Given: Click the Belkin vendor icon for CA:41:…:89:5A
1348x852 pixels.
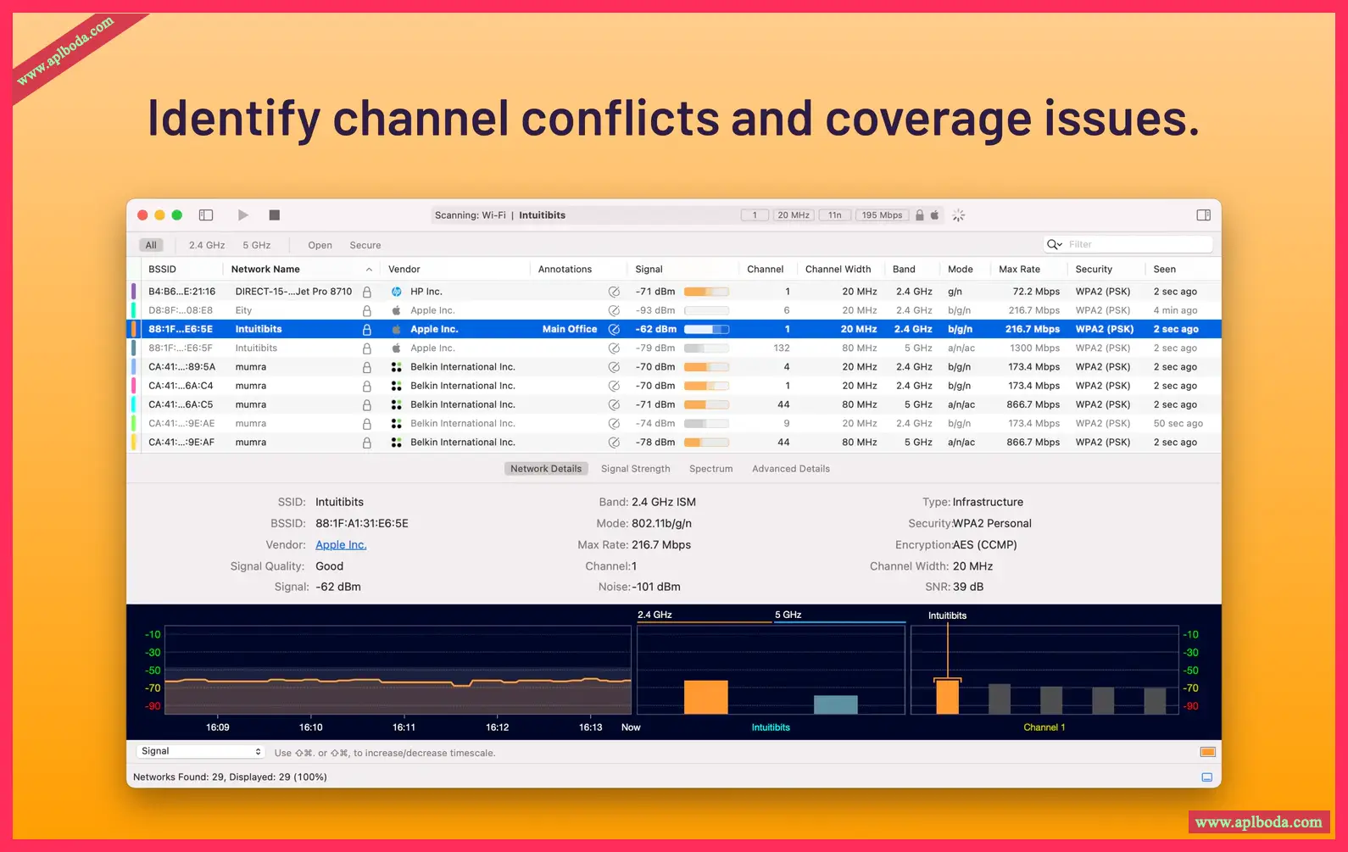Looking at the screenshot, I should (x=396, y=367).
